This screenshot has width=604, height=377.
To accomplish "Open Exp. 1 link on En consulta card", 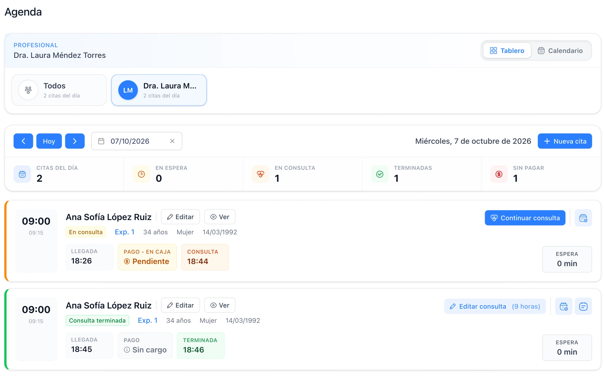I will point(125,232).
